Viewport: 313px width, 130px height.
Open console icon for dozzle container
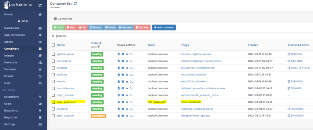pyautogui.click(x=131, y=81)
